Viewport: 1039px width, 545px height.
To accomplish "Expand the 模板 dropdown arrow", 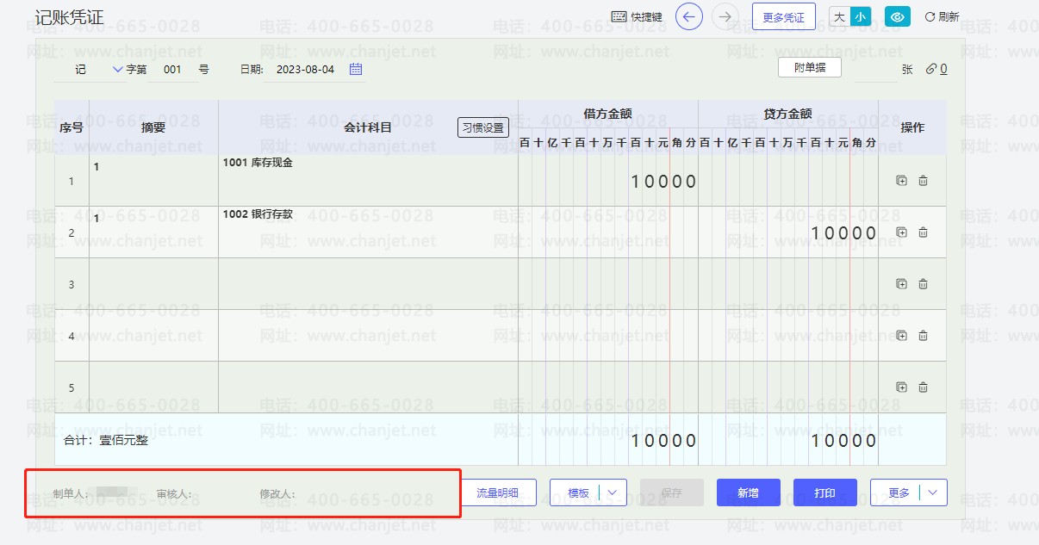I will 613,492.
